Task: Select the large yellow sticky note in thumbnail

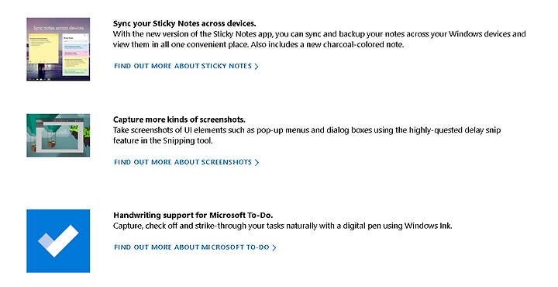Action: (x=43, y=48)
